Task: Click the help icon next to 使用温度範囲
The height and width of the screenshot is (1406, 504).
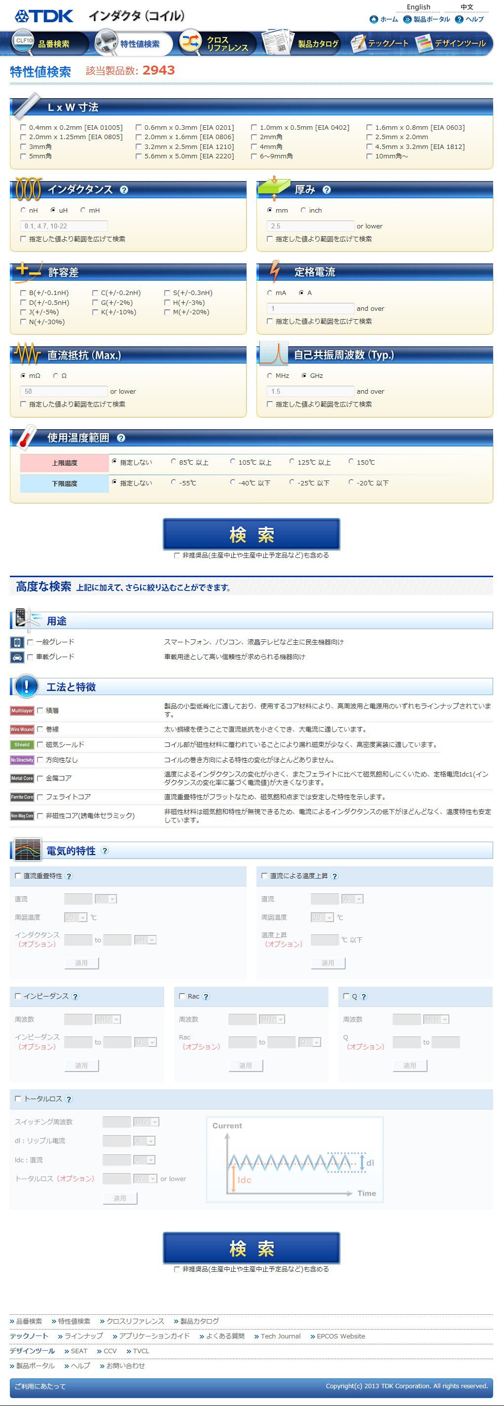Action: pyautogui.click(x=121, y=438)
